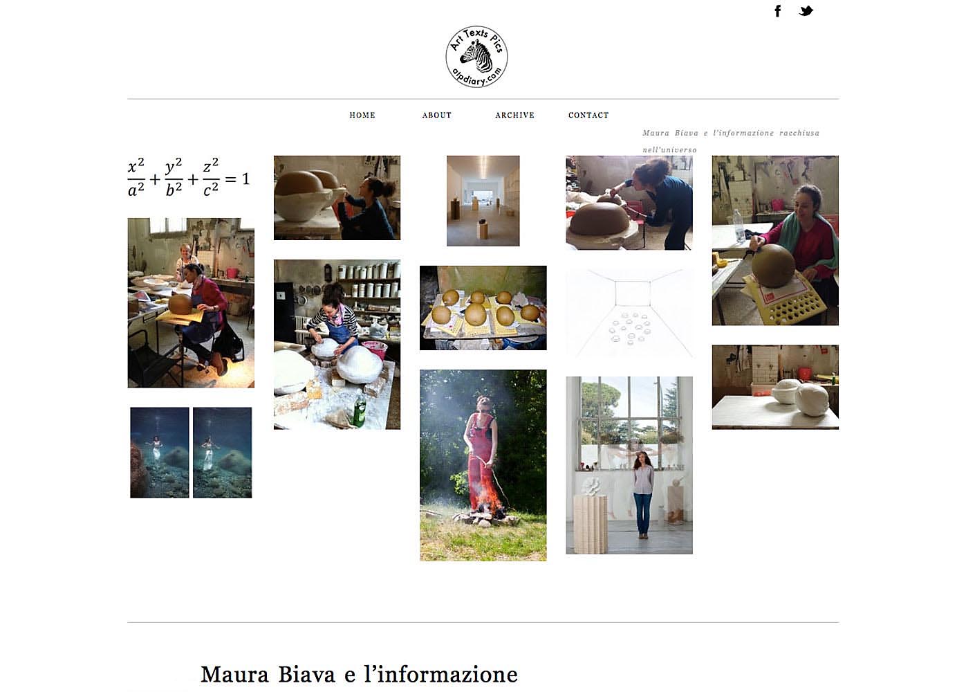View two women working in studio photo
The image size is (975, 699).
click(x=191, y=303)
